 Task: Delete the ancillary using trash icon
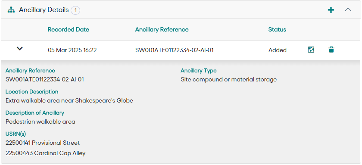(x=331, y=50)
